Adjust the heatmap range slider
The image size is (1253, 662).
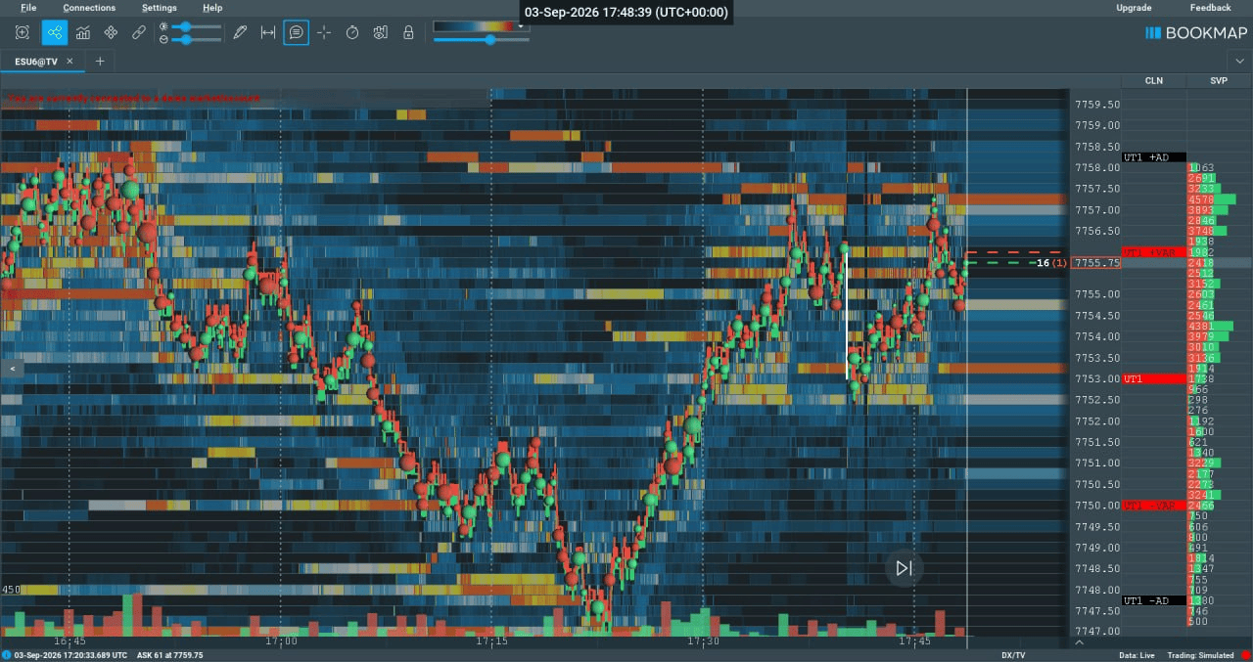click(x=482, y=40)
